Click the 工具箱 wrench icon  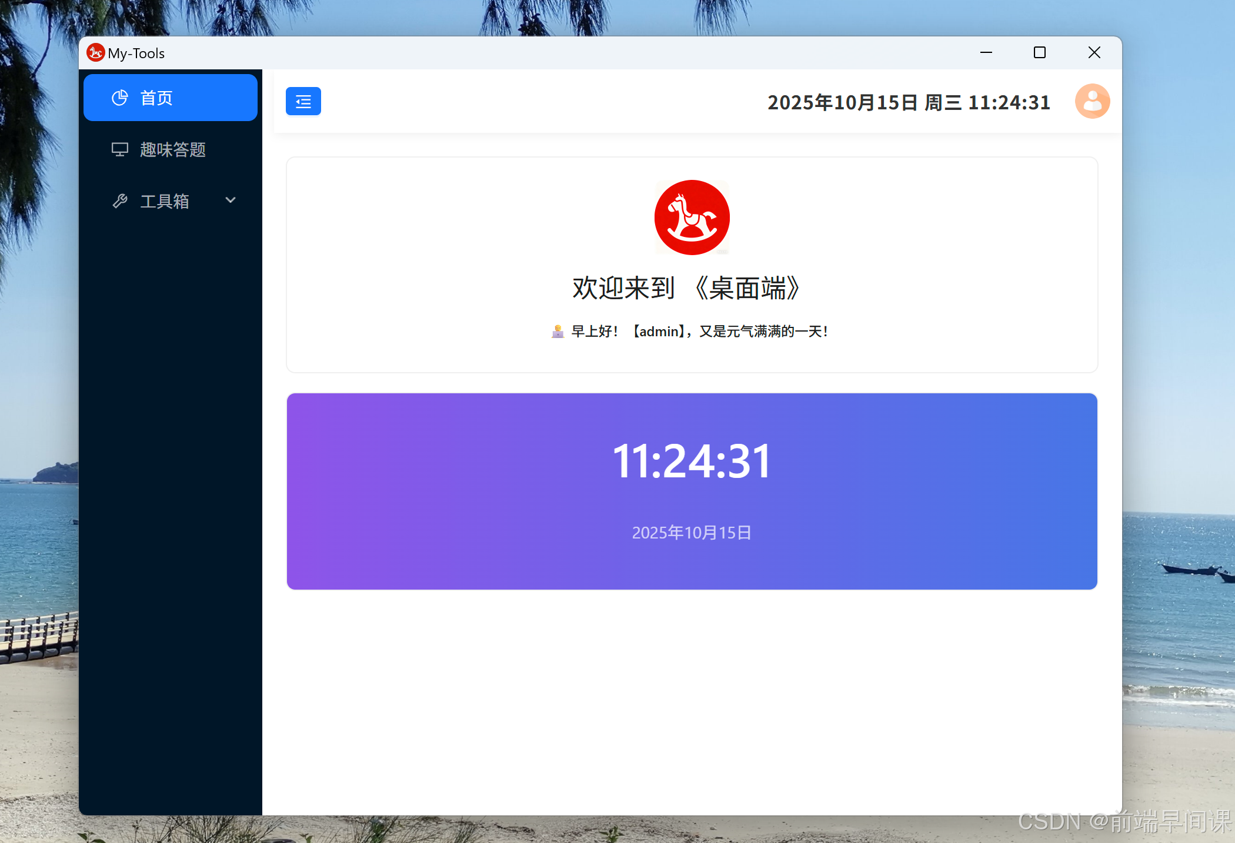[120, 201]
